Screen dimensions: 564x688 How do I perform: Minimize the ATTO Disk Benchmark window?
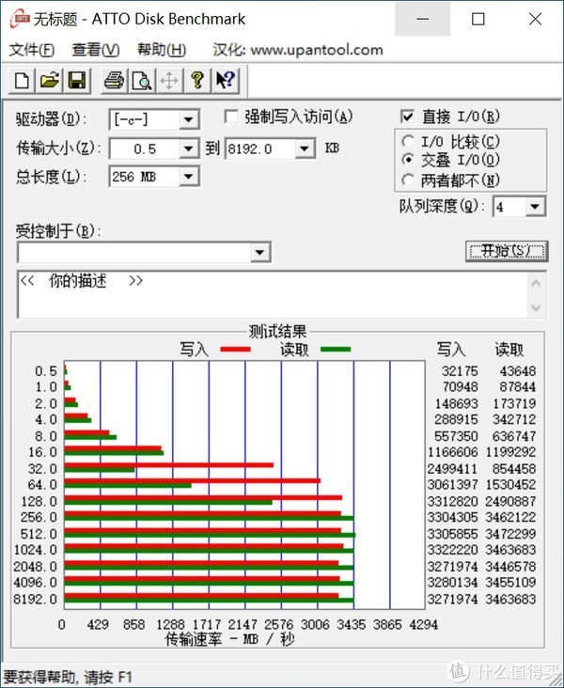pyautogui.click(x=422, y=19)
